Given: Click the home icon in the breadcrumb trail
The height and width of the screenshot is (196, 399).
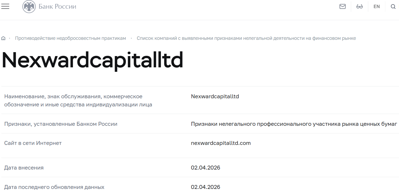Looking at the screenshot, I should pyautogui.click(x=3, y=38).
